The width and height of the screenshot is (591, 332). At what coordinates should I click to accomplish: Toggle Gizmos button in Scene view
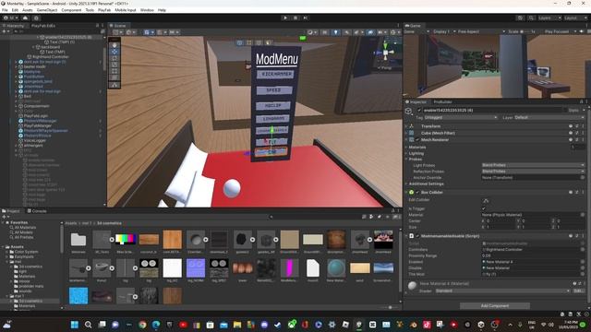pos(393,32)
